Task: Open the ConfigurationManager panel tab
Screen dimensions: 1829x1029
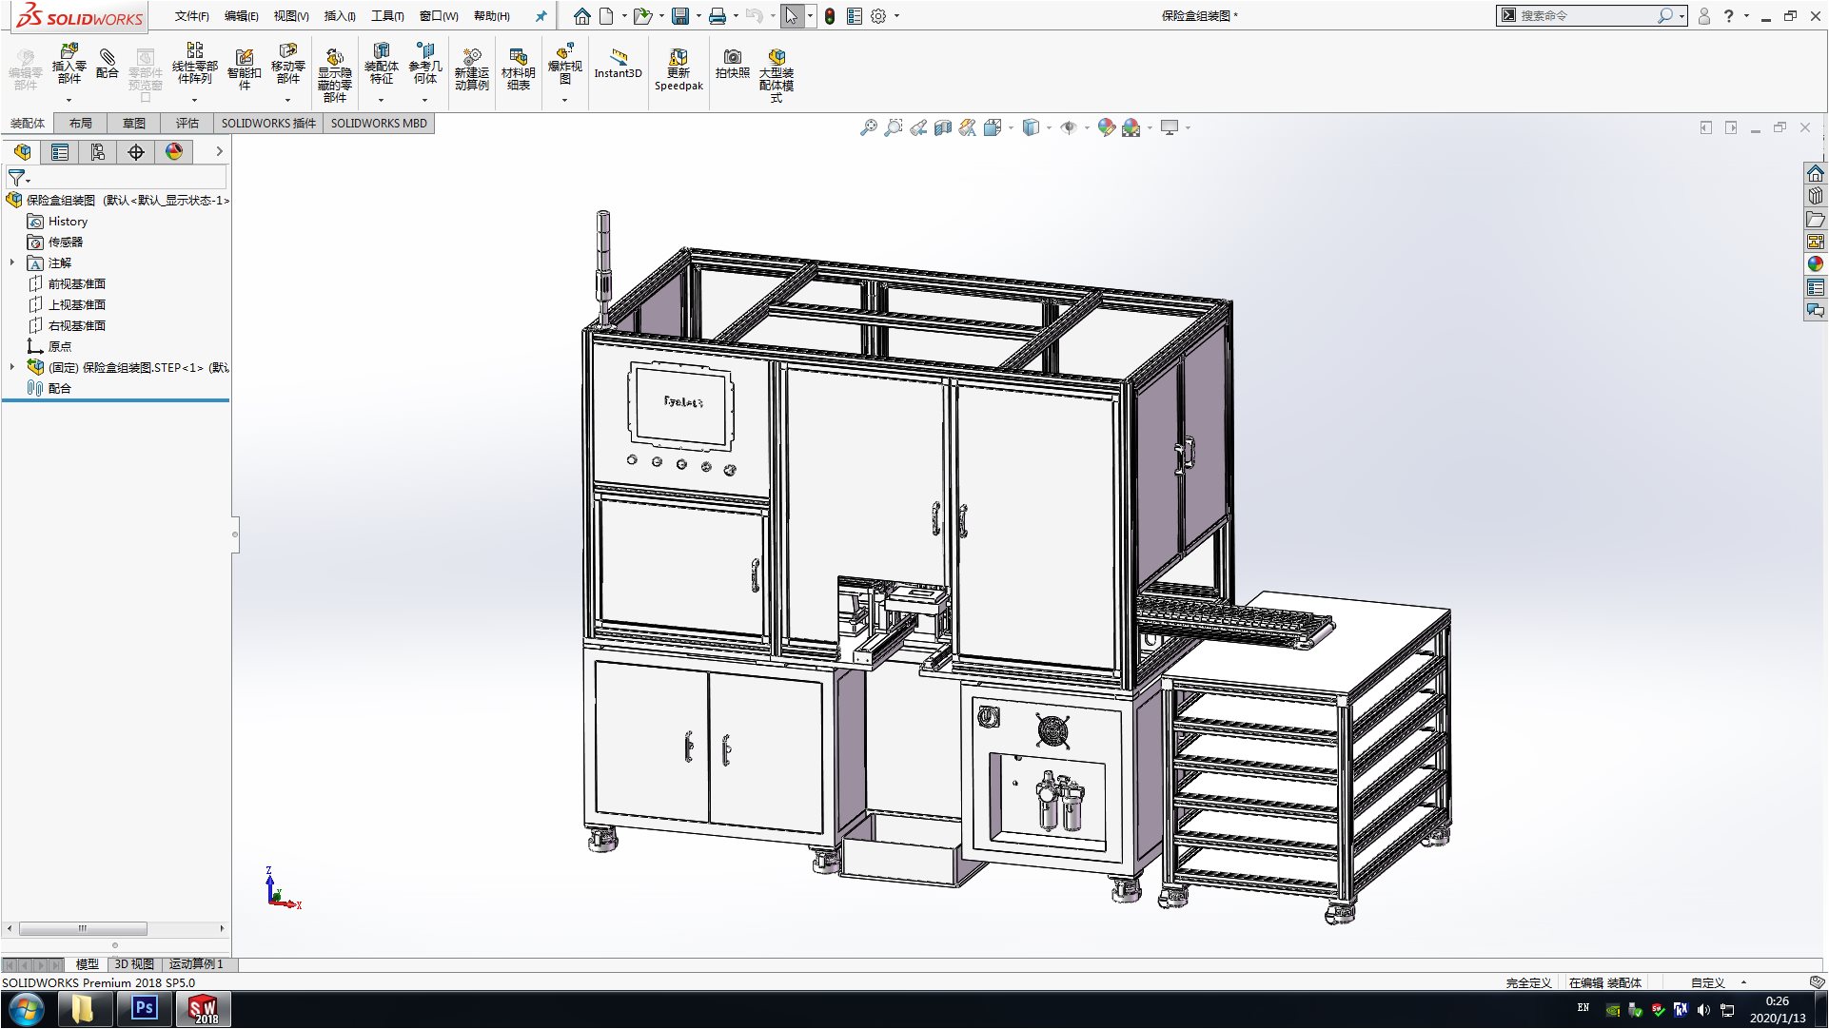Action: 98,152
